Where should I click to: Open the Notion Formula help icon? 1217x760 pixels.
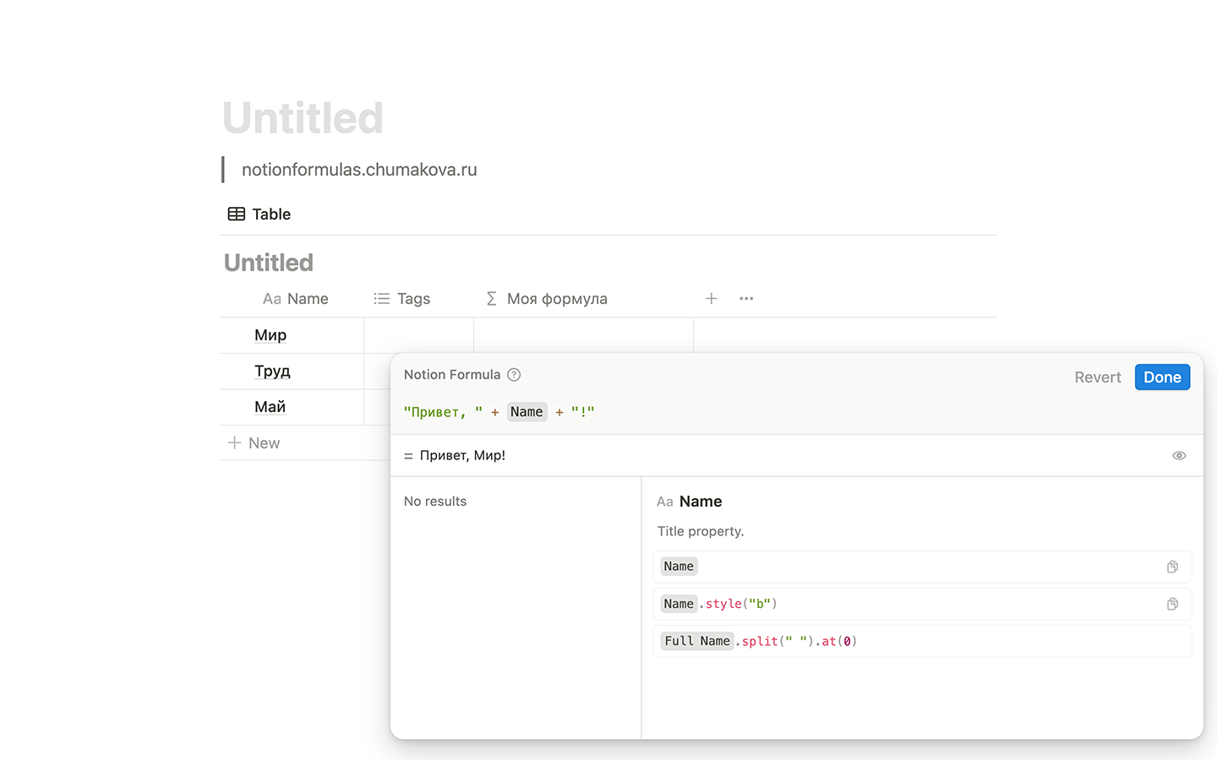[x=514, y=375]
